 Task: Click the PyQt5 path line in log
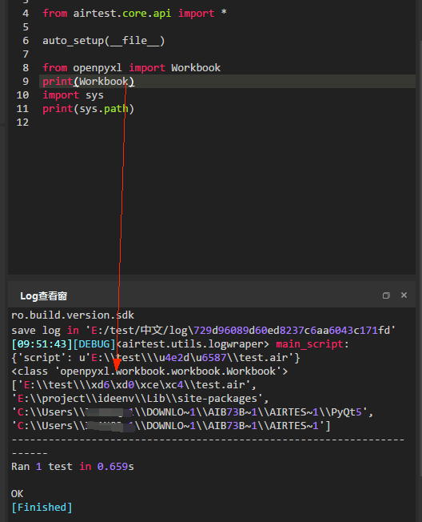pyautogui.click(x=193, y=412)
